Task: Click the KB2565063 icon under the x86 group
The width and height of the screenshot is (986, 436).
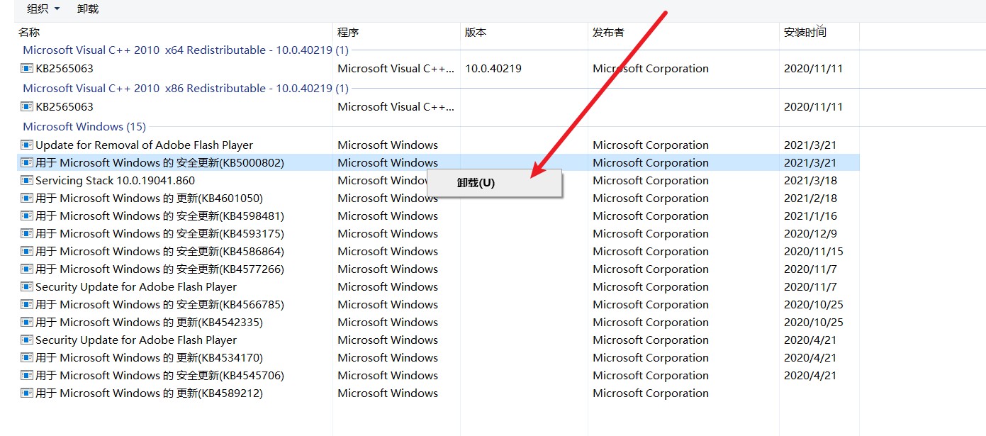Action: tap(27, 107)
